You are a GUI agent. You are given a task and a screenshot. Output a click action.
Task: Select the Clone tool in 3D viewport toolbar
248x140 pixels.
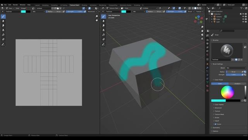[x=103, y=30]
